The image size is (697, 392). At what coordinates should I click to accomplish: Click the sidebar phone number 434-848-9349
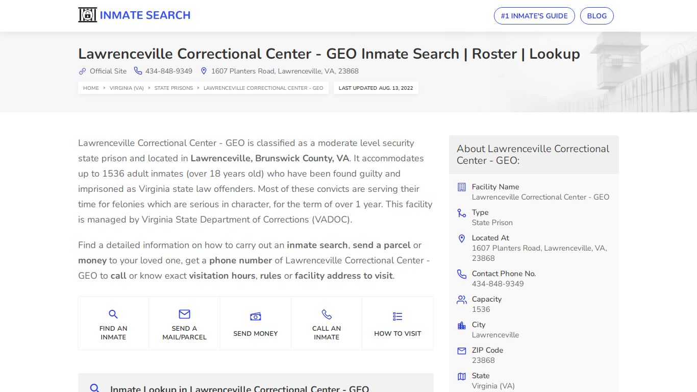497,284
